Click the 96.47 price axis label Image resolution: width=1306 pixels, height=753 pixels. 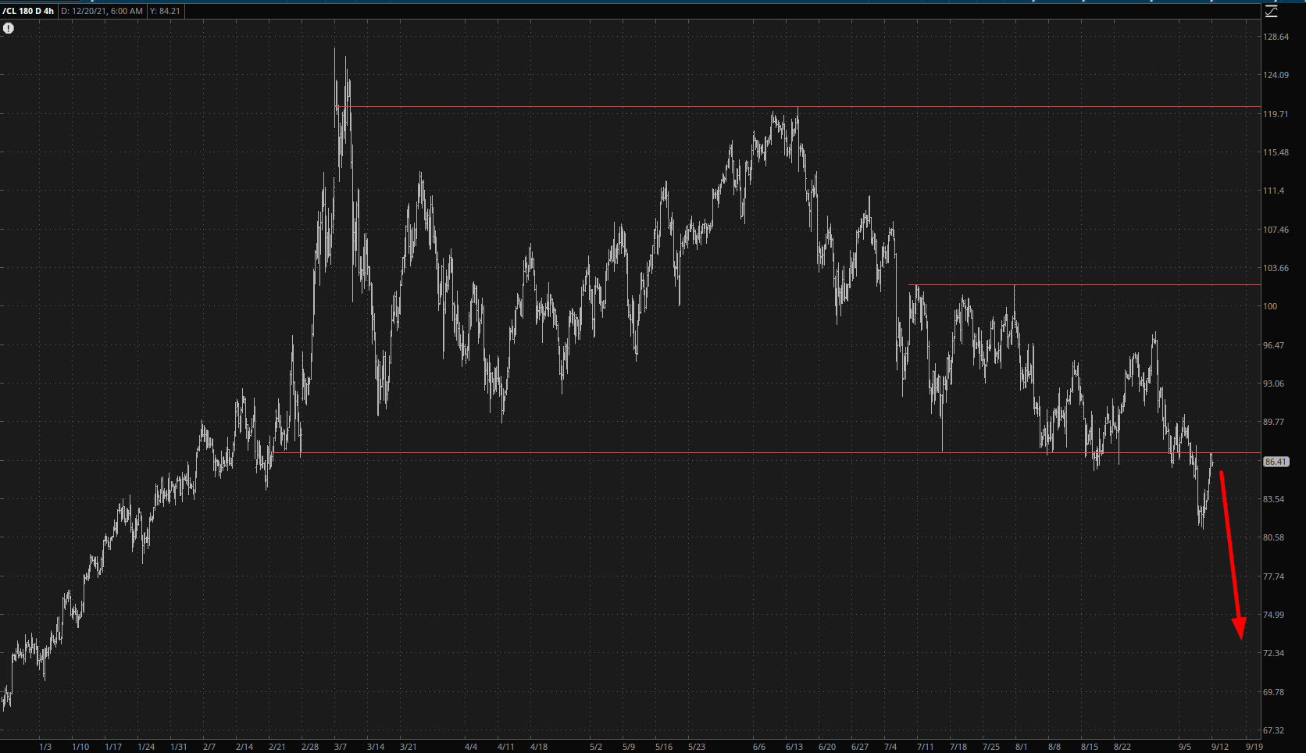pos(1273,345)
